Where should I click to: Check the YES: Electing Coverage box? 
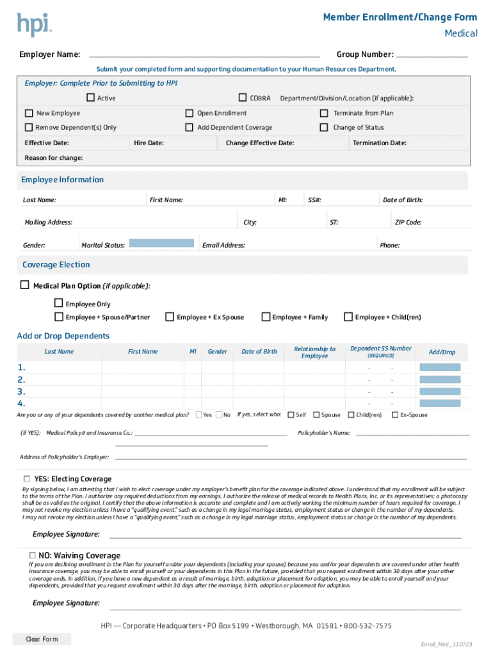tap(27, 478)
